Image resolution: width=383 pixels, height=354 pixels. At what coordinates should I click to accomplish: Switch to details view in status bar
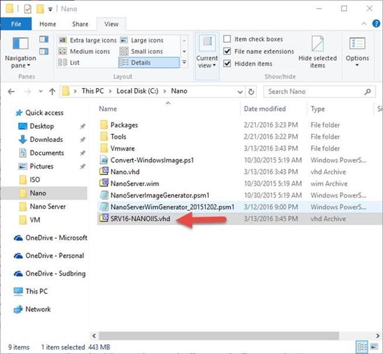[x=362, y=346]
